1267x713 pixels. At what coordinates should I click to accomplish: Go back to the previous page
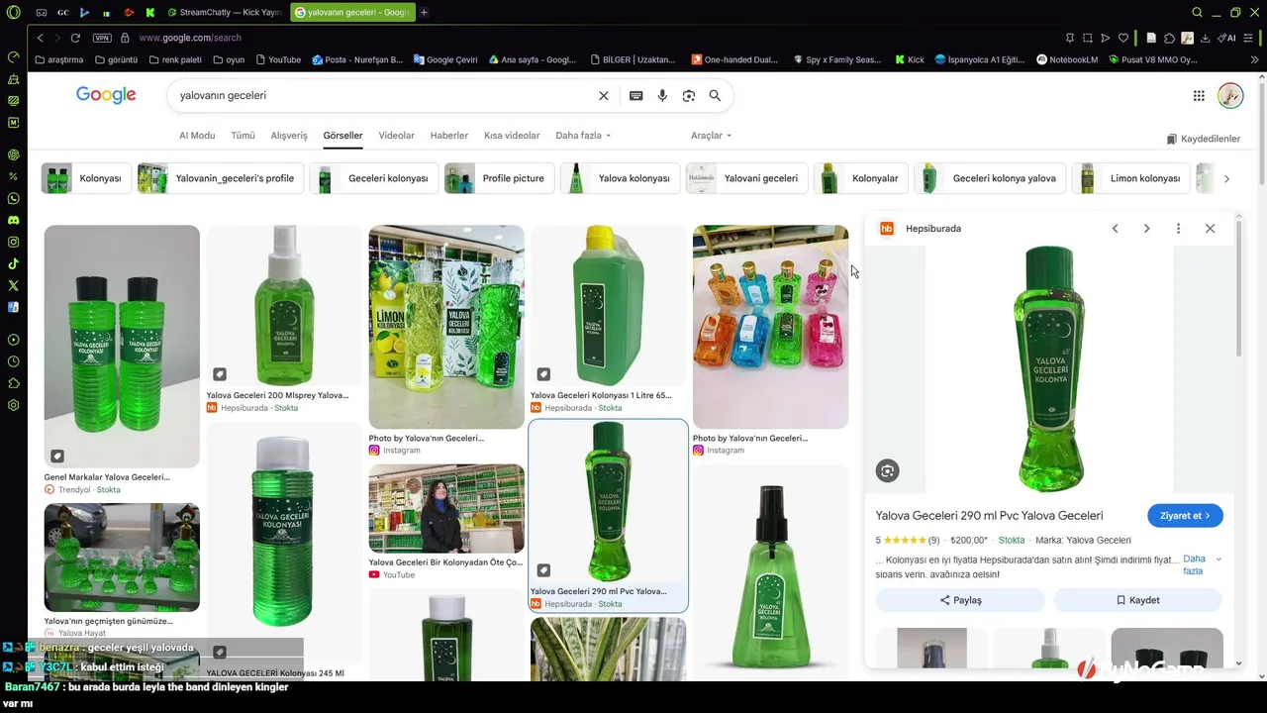coord(40,38)
